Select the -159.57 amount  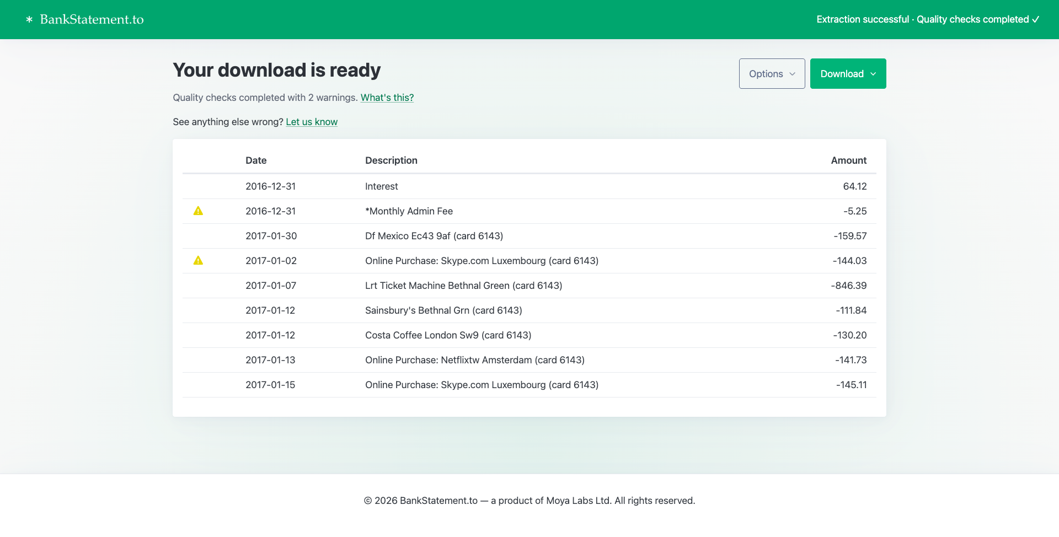pos(850,236)
